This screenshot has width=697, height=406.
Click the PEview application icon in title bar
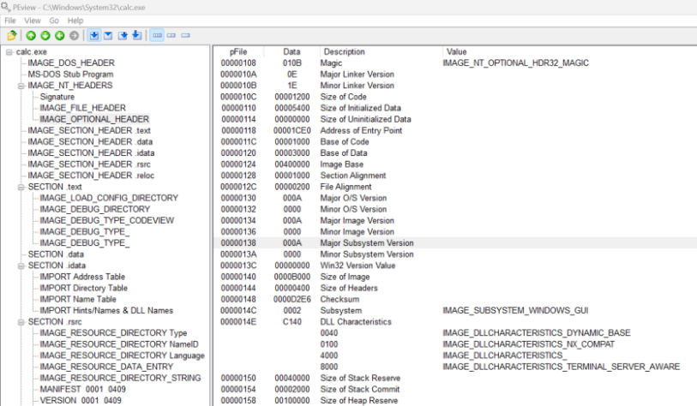click(5, 7)
